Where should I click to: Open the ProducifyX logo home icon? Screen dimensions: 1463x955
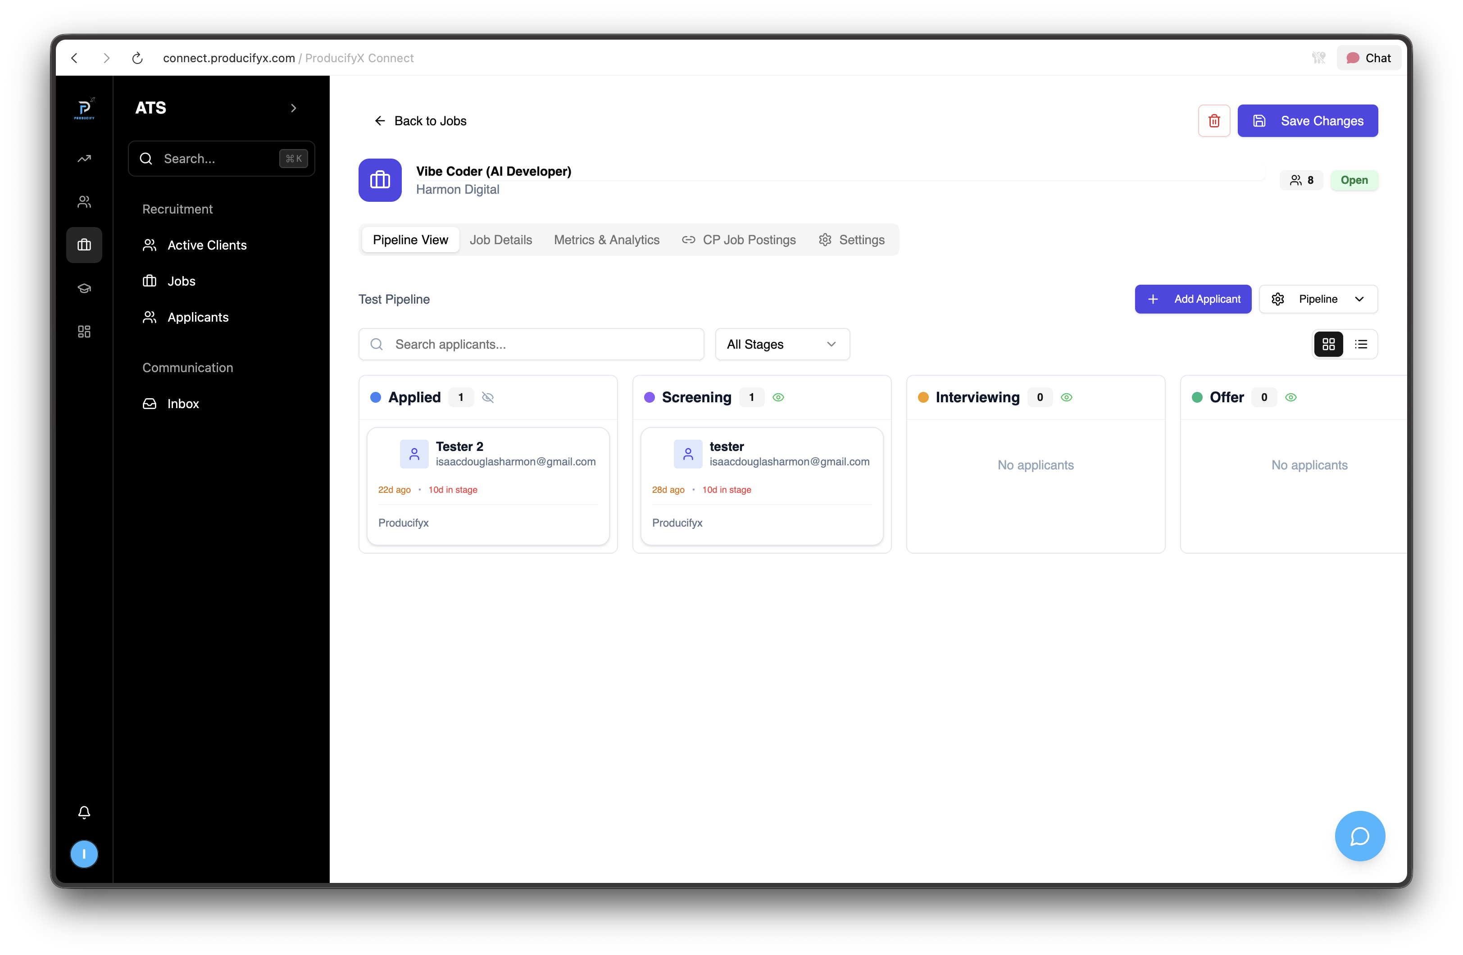84,108
